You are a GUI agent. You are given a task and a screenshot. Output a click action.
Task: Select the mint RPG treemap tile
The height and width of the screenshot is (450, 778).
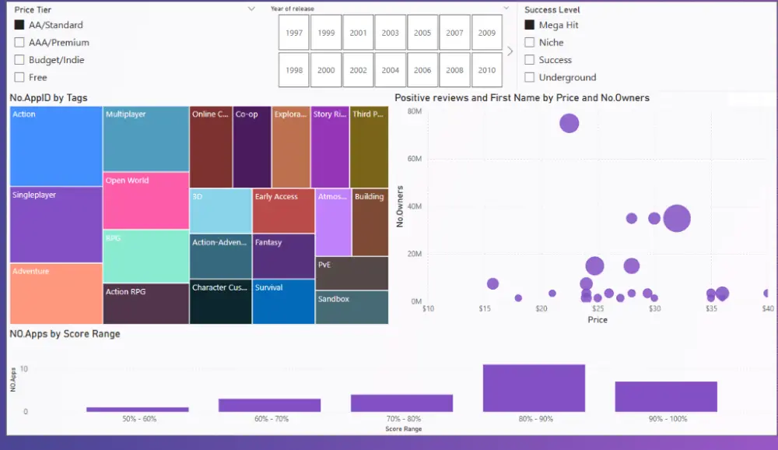(146, 256)
